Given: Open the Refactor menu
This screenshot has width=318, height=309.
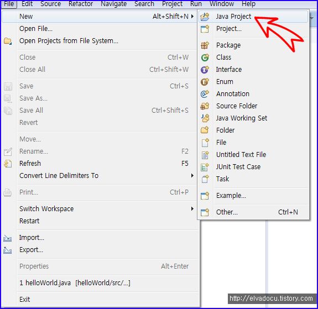Looking at the screenshot, I should [x=81, y=4].
